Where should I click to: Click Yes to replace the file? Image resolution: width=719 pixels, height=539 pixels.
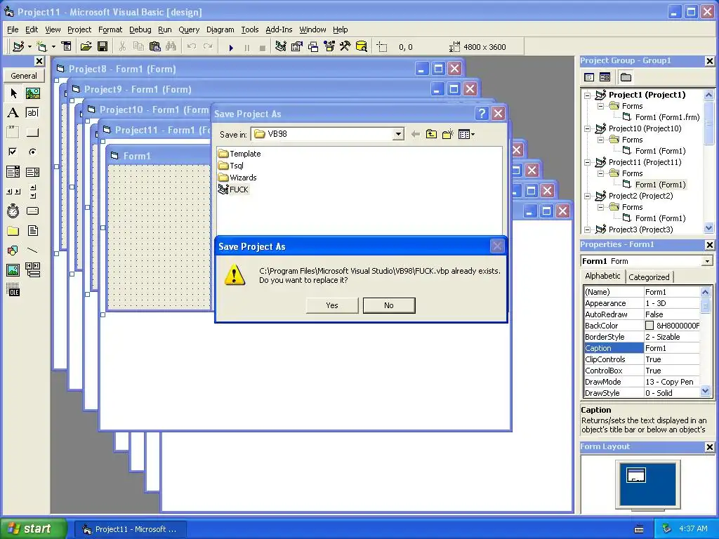pyautogui.click(x=332, y=305)
